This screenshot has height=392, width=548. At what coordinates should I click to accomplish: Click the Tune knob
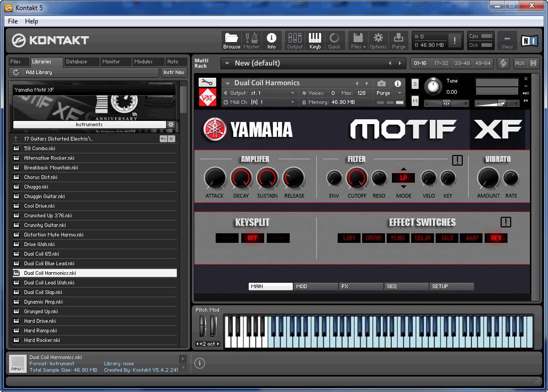[433, 86]
